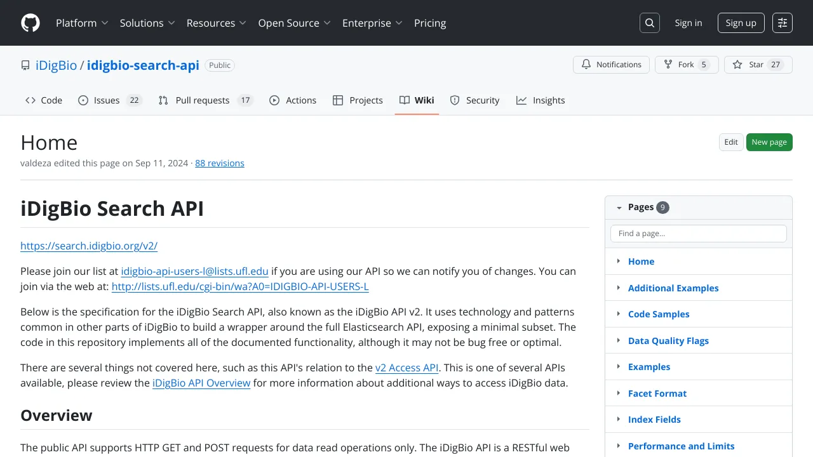Expand the Examples page outline arrow
The height and width of the screenshot is (457, 813).
tap(619, 366)
